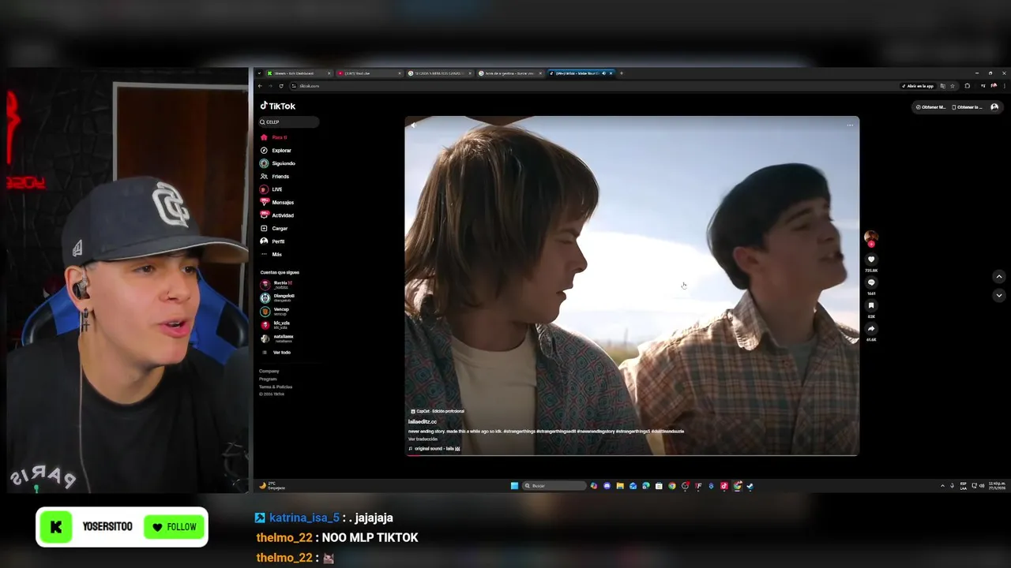
Task: Go to next video with down arrow
Action: (998, 295)
